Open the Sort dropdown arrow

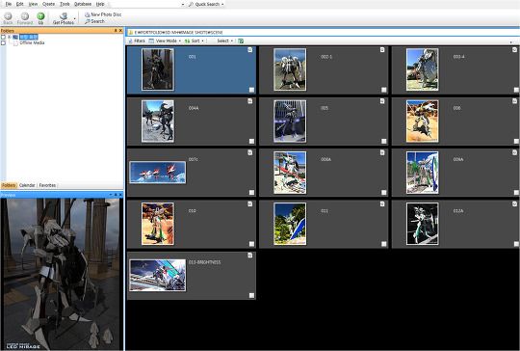(202, 40)
